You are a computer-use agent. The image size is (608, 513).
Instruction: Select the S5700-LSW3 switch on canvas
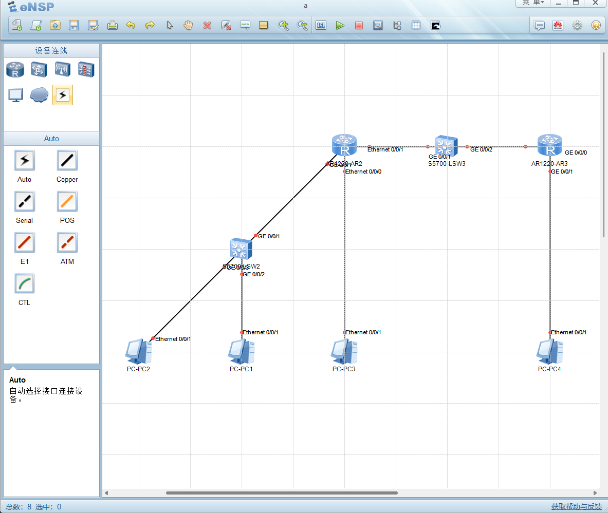click(x=447, y=146)
